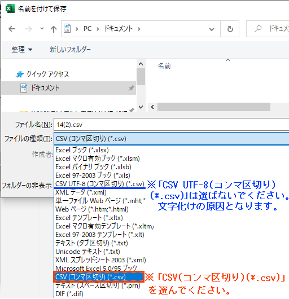Viewport: 289px width, 299px height.
Task: Select ドキュメント in the navigation pane
Action: (x=69, y=88)
